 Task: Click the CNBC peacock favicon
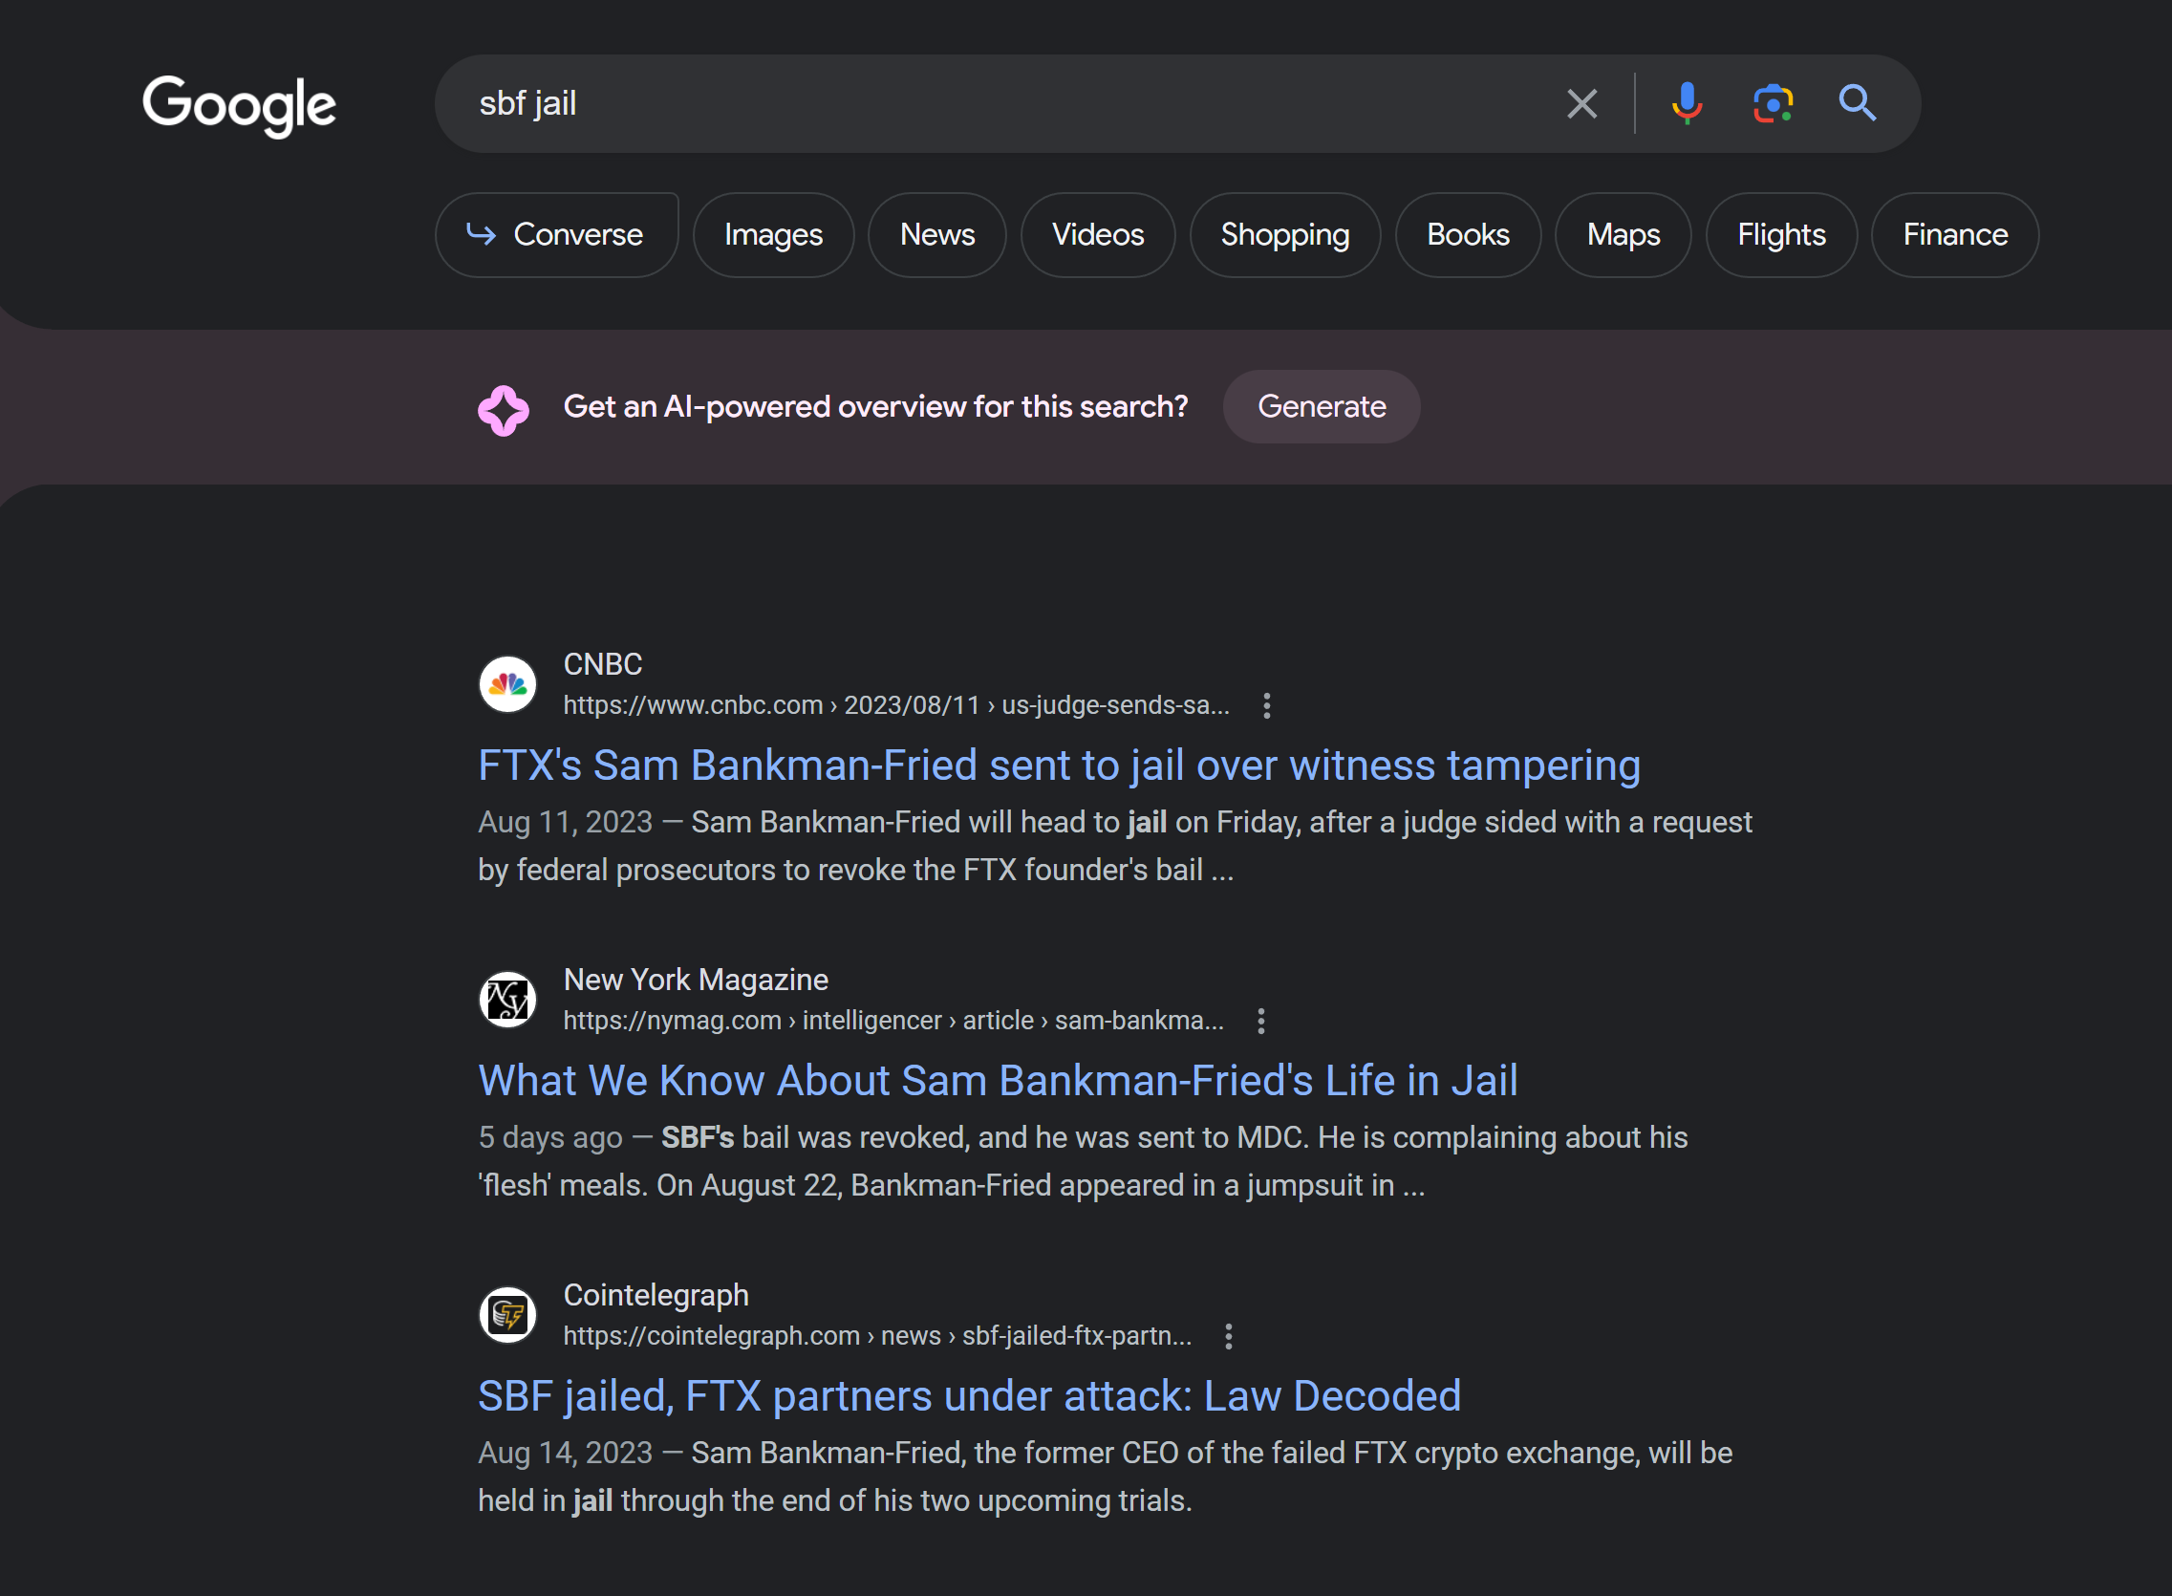508,684
